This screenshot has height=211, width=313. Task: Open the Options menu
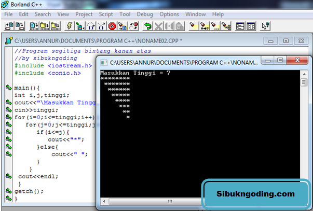pos(169,15)
